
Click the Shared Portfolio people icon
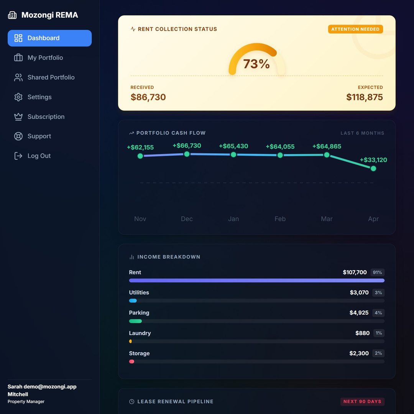tap(18, 77)
